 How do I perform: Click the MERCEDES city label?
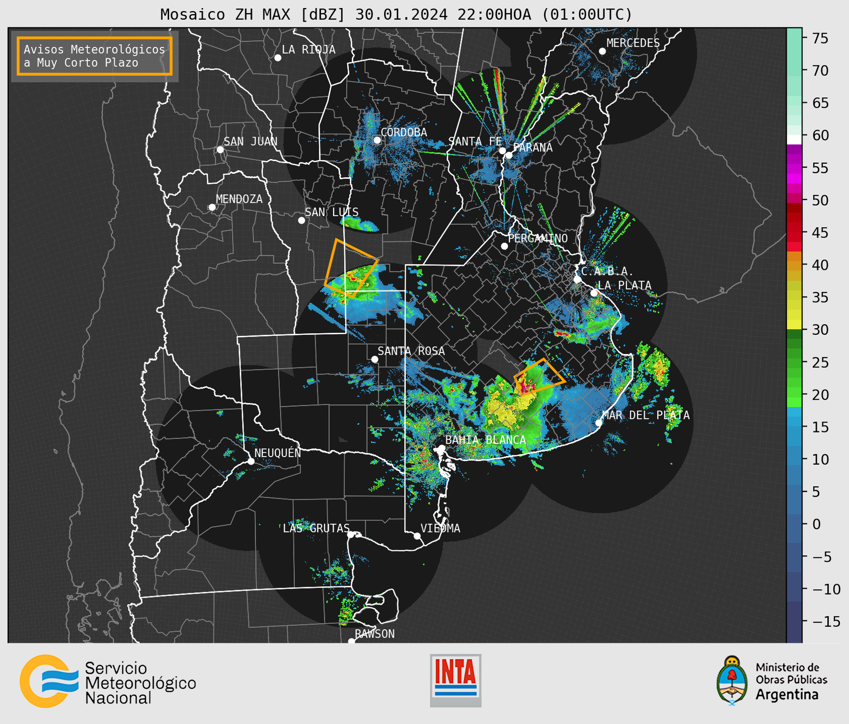click(633, 43)
